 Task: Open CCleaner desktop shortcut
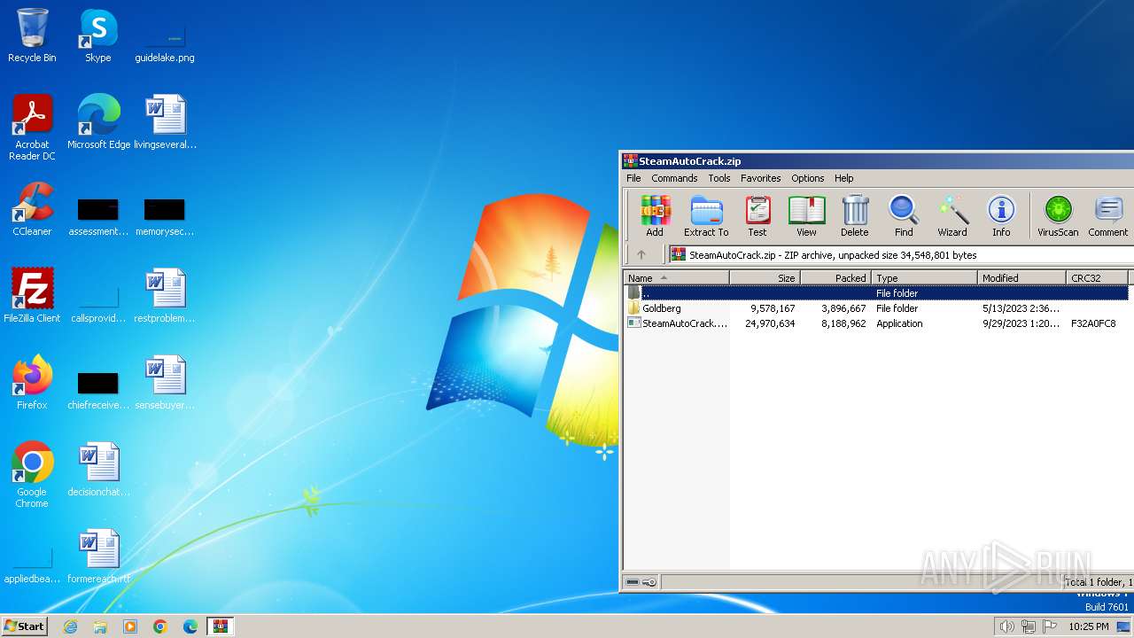32,209
